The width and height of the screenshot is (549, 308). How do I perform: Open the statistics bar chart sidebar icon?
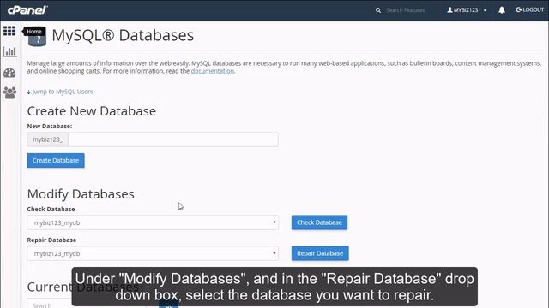[9, 51]
